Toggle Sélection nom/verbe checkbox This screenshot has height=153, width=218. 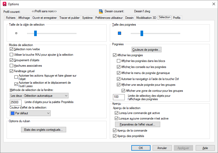pyautogui.click(x=11, y=49)
